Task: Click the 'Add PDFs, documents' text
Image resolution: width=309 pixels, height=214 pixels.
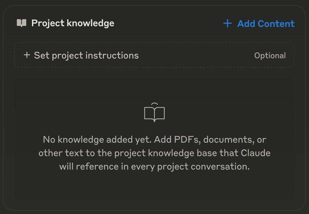Action: [203, 140]
